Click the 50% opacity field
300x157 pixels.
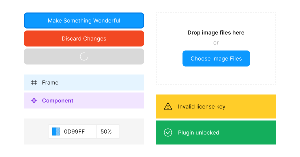[108, 131]
